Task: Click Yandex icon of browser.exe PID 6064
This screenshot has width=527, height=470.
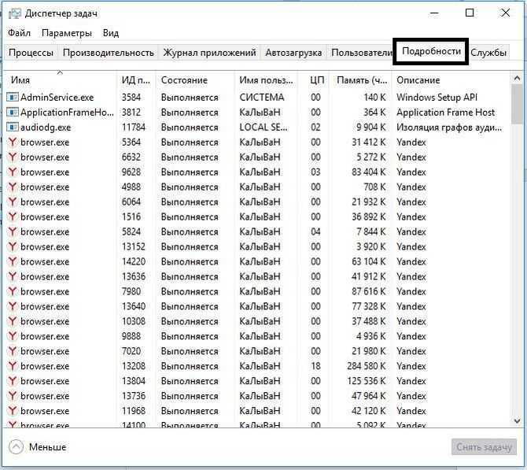Action: tap(13, 202)
